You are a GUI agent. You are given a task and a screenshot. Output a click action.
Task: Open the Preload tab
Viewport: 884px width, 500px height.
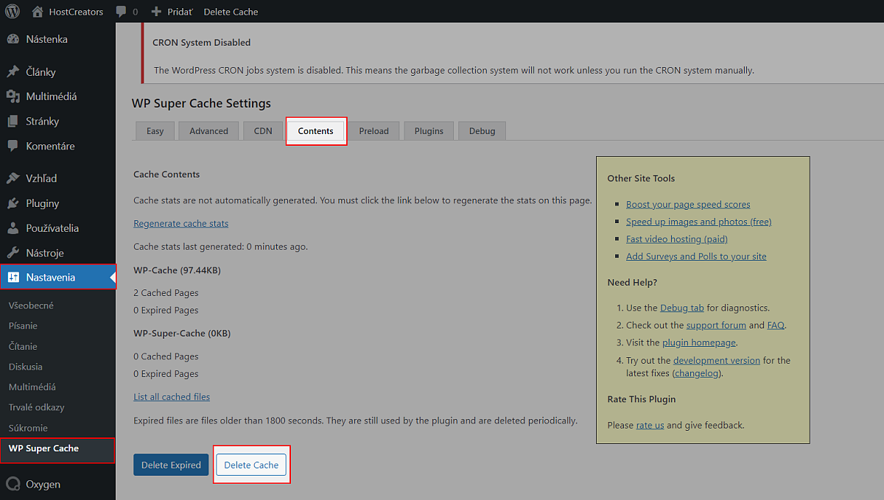[x=373, y=131]
